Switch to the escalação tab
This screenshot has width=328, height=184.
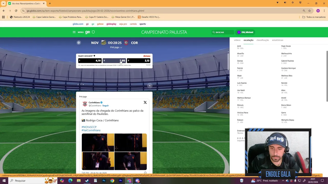pyautogui.click(x=248, y=40)
